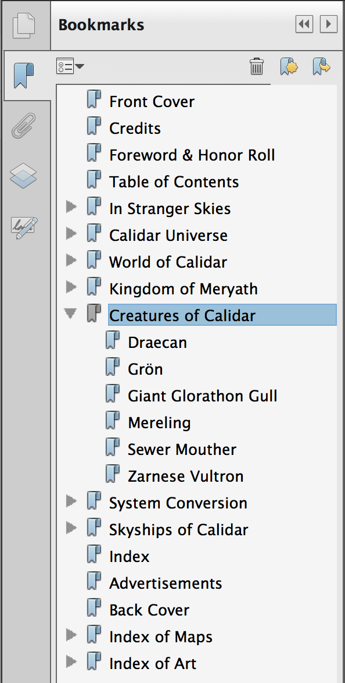Select the Advertisements bookmark
The width and height of the screenshot is (345, 683).
[166, 584]
